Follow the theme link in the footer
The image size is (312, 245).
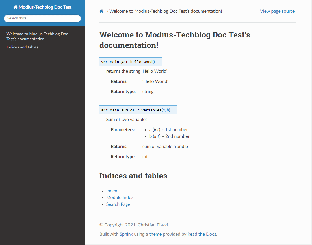coord(155,234)
